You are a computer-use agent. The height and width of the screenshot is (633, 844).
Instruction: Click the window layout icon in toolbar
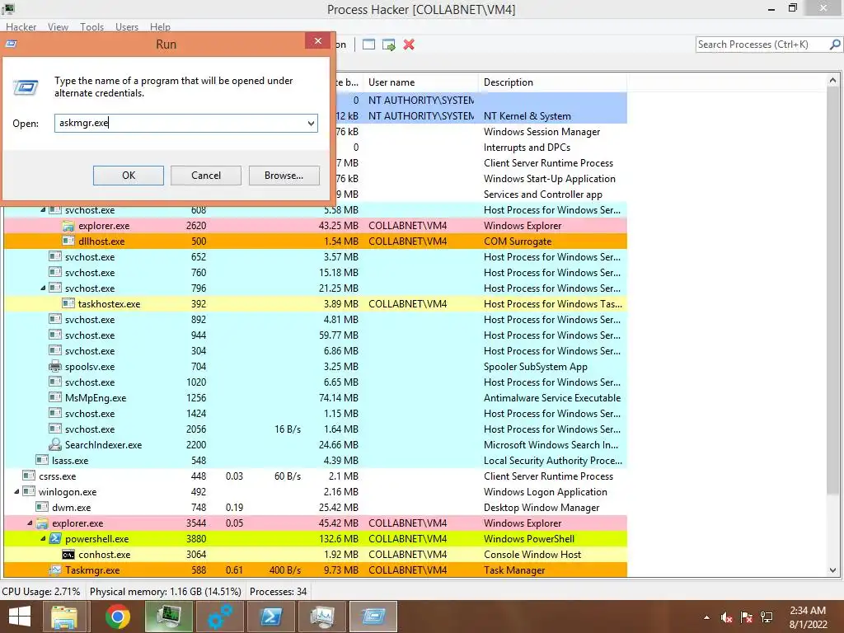tap(368, 45)
